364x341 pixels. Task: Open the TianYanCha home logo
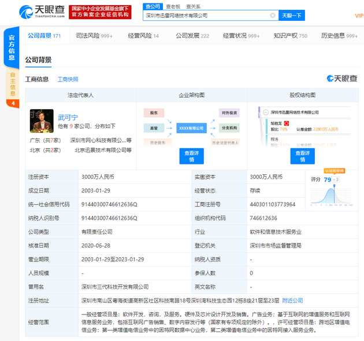coord(42,12)
